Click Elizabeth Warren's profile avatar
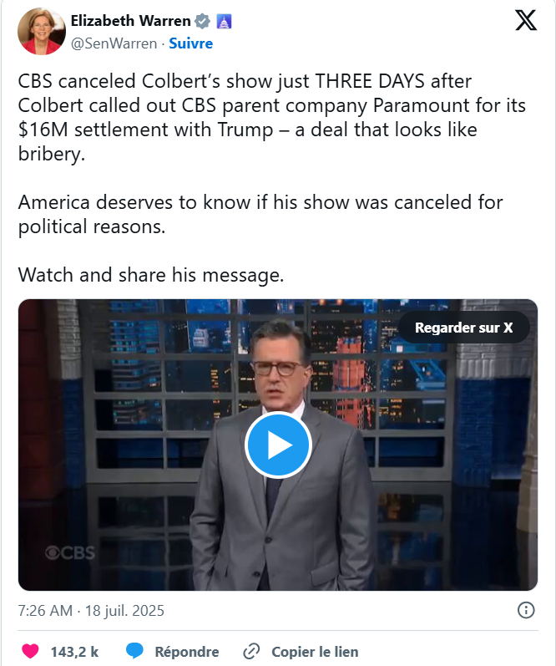Image resolution: width=556 pixels, height=666 pixels. click(x=40, y=32)
